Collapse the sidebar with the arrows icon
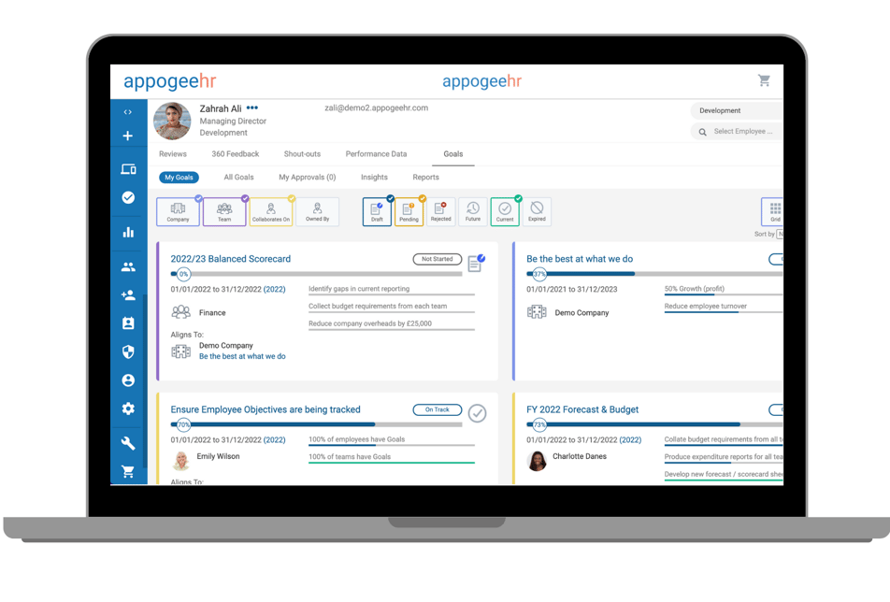This screenshot has width=890, height=602. tap(128, 112)
